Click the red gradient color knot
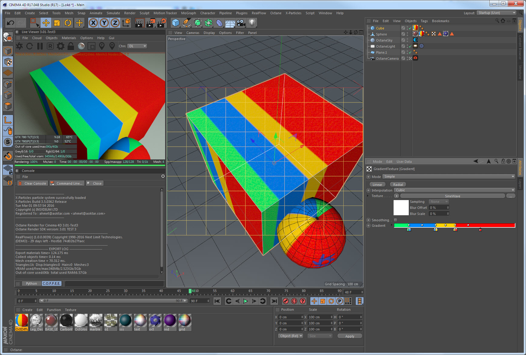This screenshot has height=355, width=526. click(x=480, y=230)
